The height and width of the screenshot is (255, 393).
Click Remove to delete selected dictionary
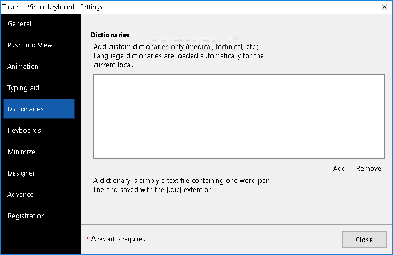(368, 169)
